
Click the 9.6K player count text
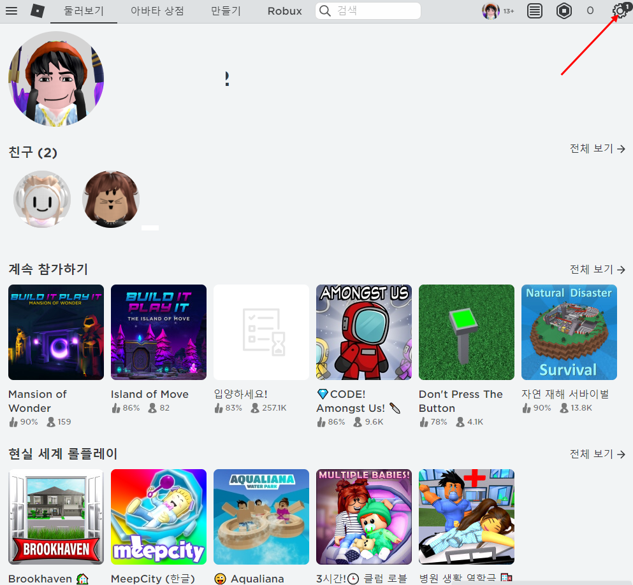point(374,422)
